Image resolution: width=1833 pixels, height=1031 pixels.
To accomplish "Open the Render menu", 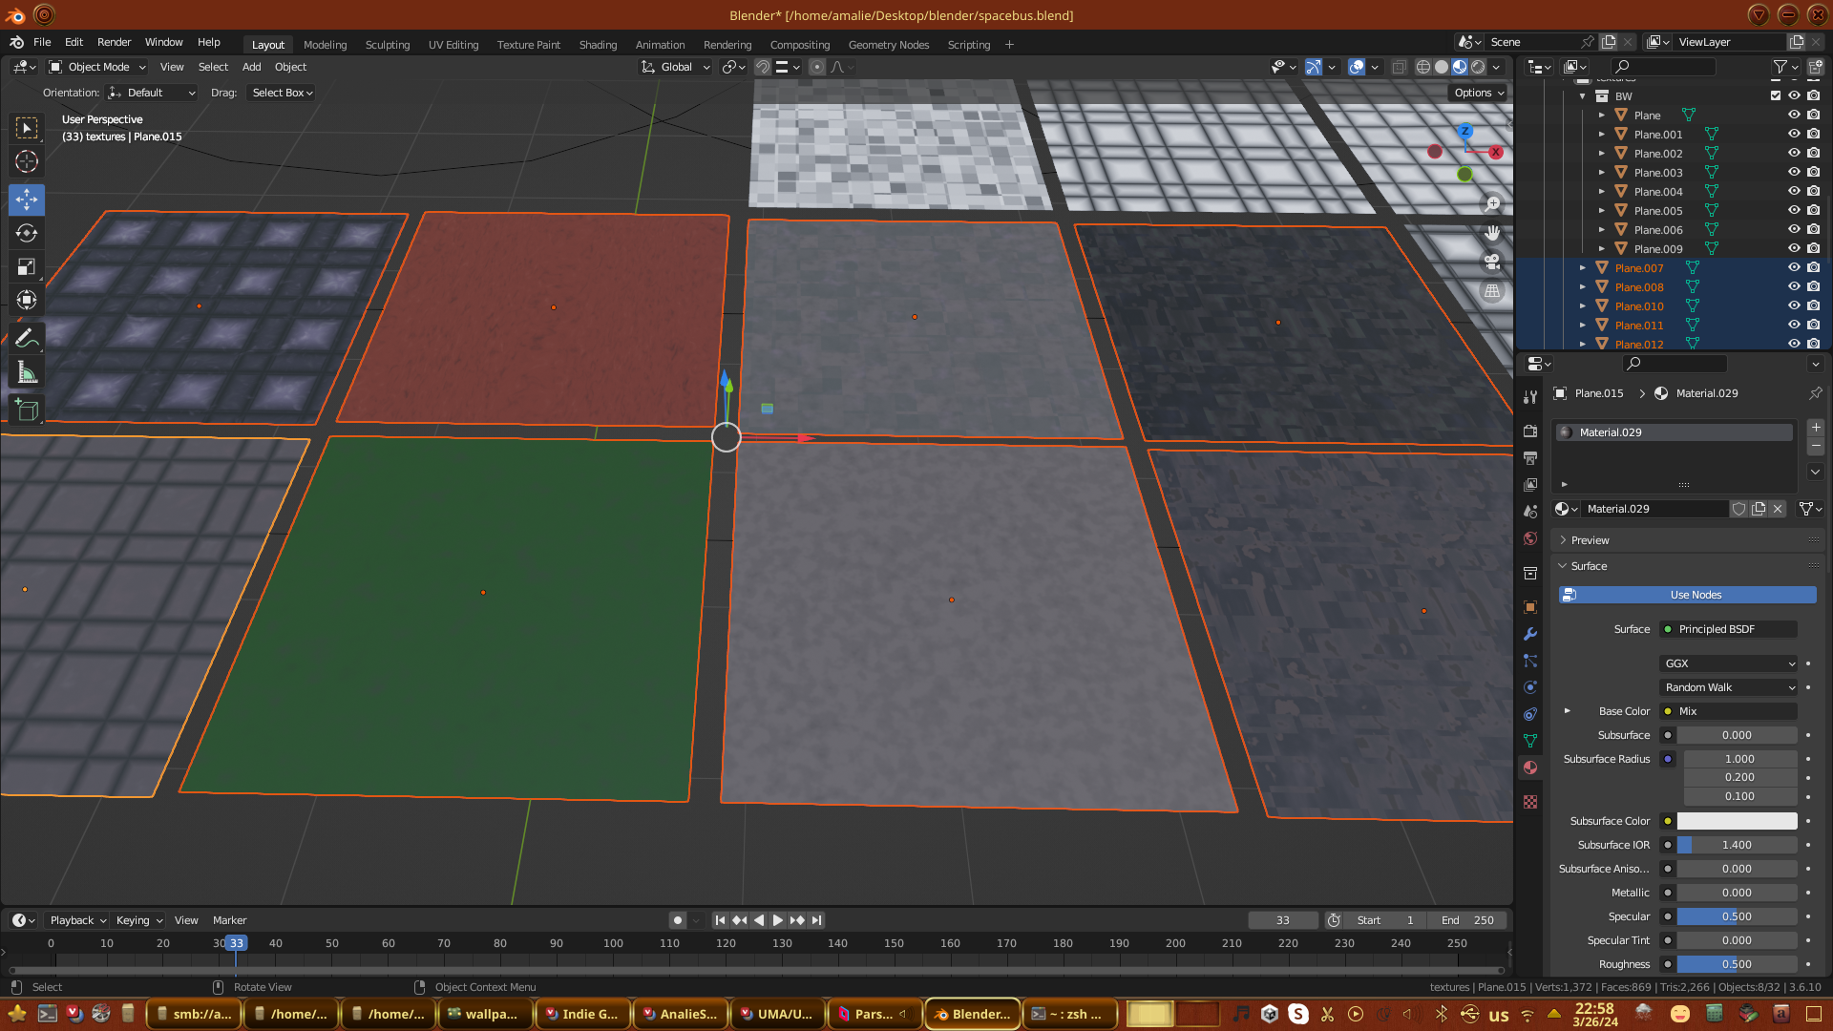I will (114, 42).
